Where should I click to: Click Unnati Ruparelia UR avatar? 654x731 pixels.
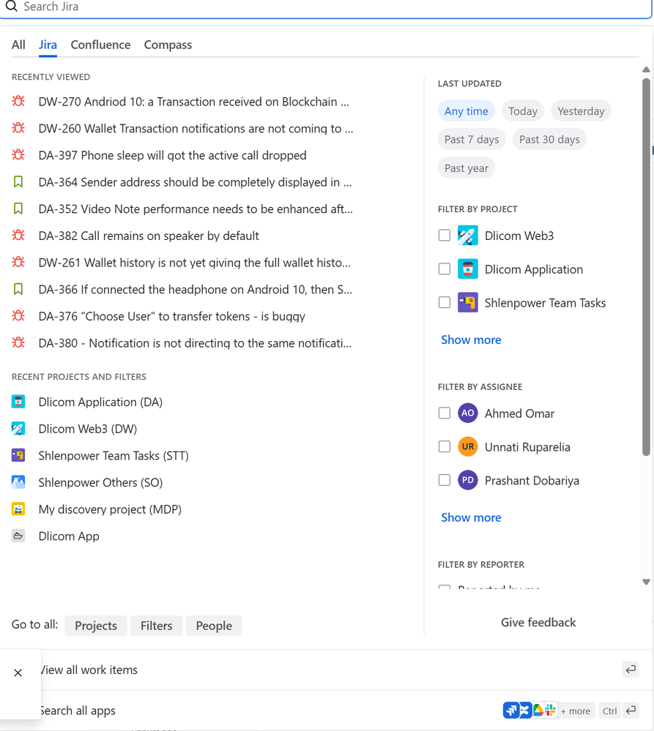pos(467,446)
